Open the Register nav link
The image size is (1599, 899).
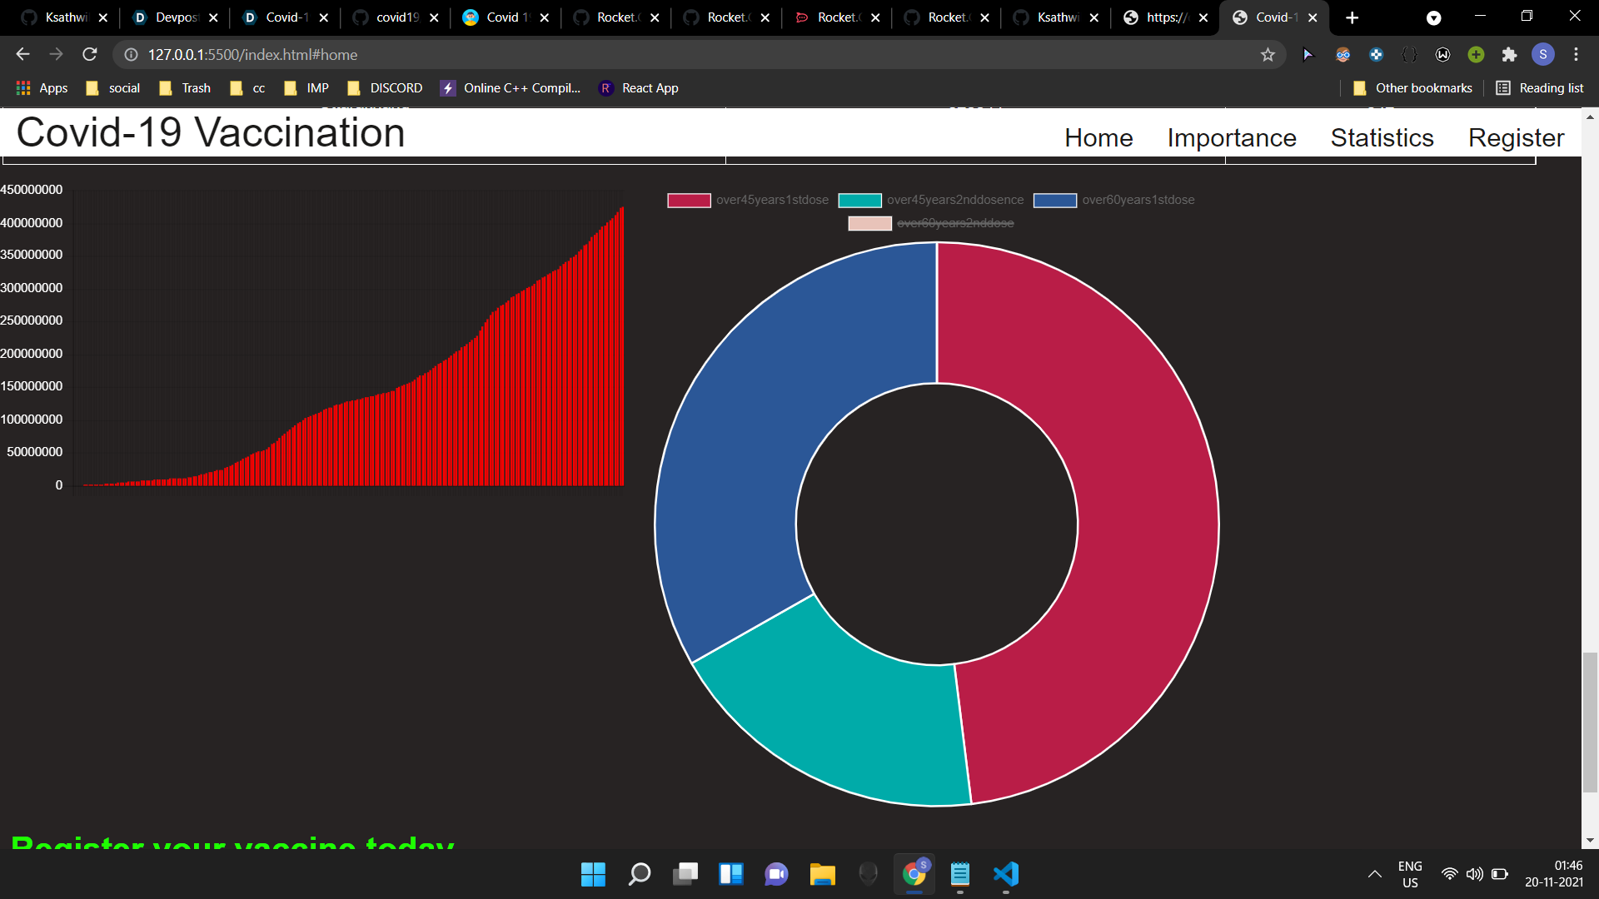1516,137
